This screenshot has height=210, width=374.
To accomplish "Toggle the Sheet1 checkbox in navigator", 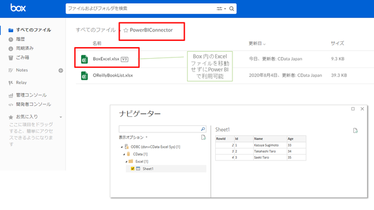I will click(132, 169).
